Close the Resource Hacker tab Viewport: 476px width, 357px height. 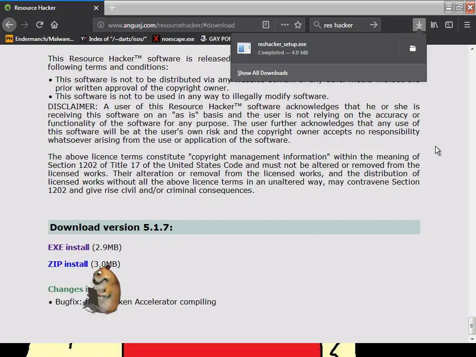tap(96, 8)
